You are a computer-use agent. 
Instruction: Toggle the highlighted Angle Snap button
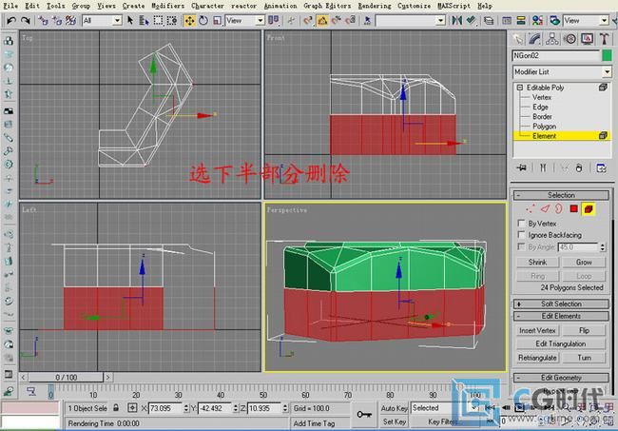(322, 20)
